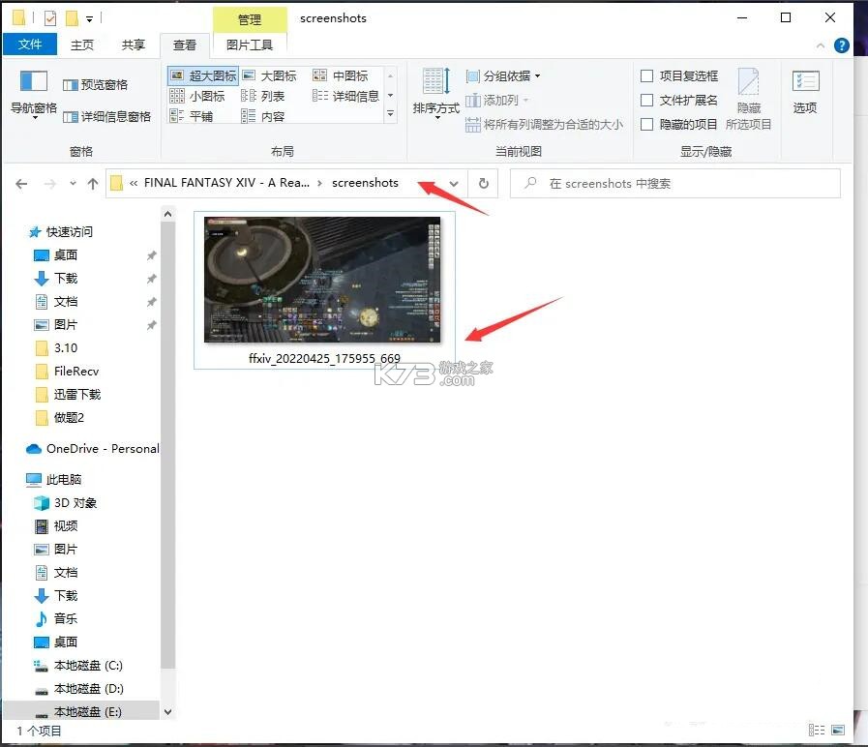Select List (列表) layout
The image size is (868, 747).
tap(263, 96)
